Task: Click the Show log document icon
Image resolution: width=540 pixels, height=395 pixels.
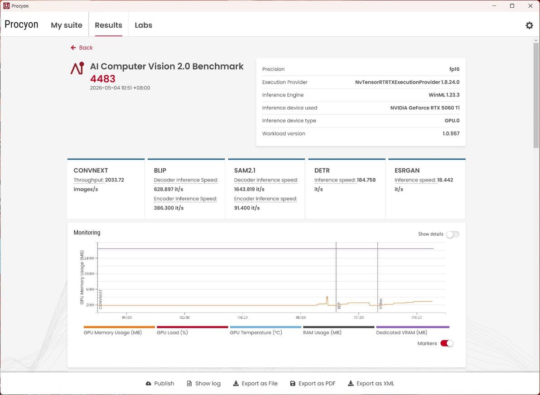Action: point(189,383)
